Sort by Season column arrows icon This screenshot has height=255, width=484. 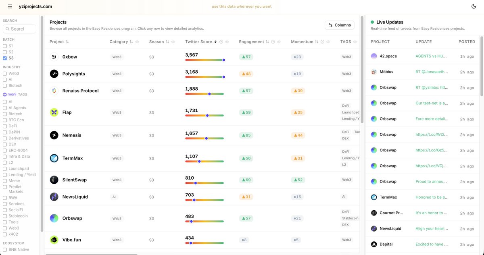167,42
